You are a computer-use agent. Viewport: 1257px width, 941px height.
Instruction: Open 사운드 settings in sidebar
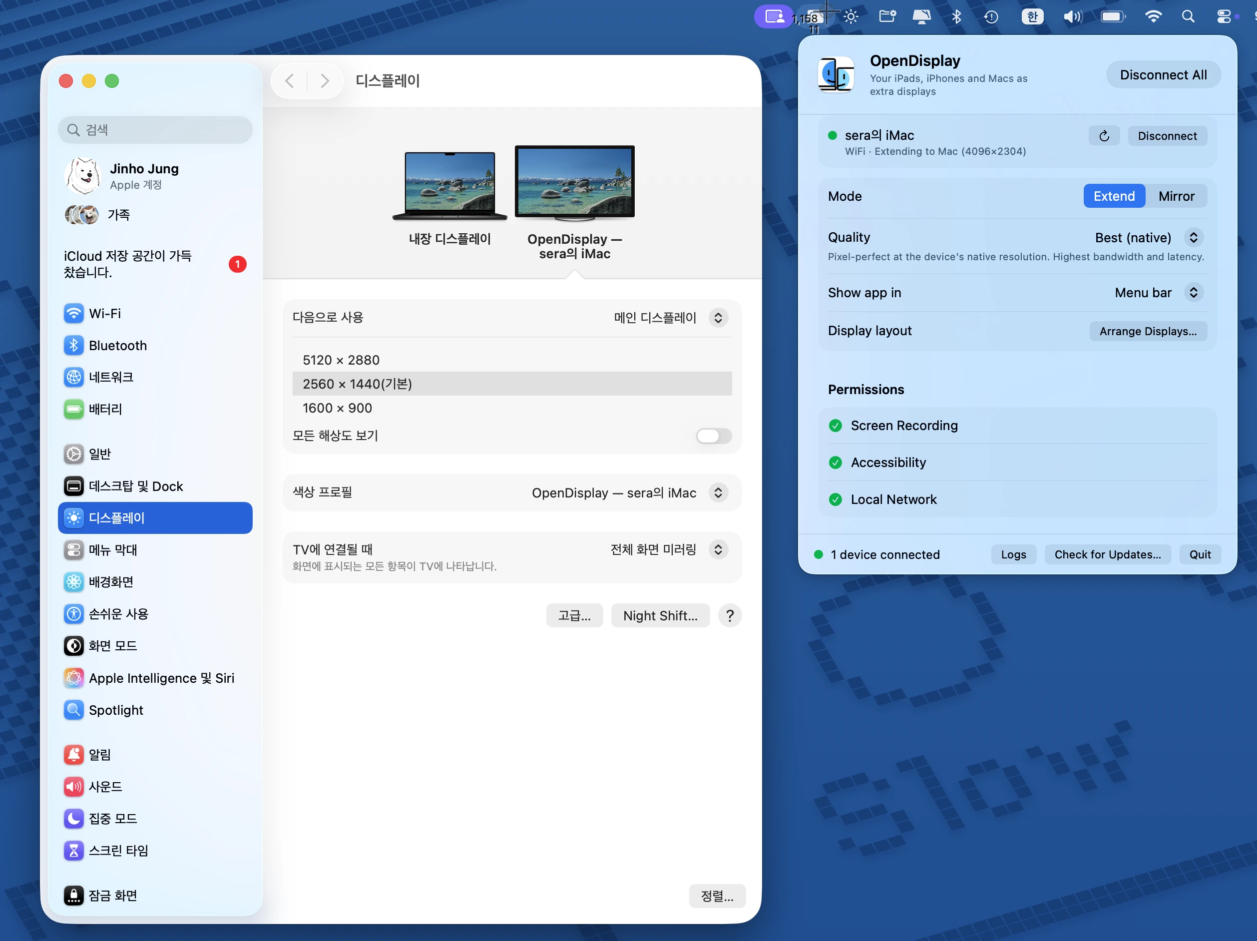pos(155,787)
